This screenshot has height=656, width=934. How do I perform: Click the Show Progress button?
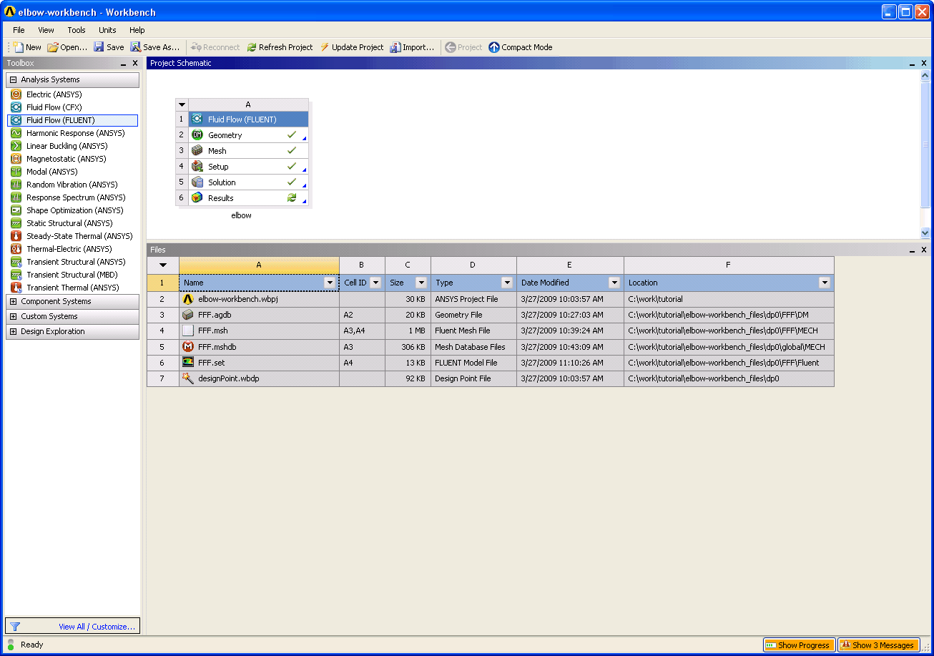pyautogui.click(x=799, y=645)
